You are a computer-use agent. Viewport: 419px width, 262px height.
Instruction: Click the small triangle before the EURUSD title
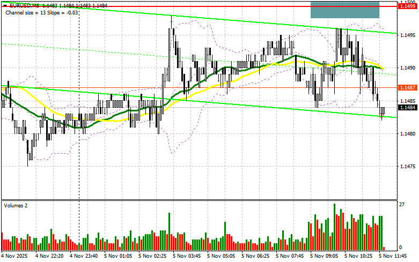click(3, 5)
